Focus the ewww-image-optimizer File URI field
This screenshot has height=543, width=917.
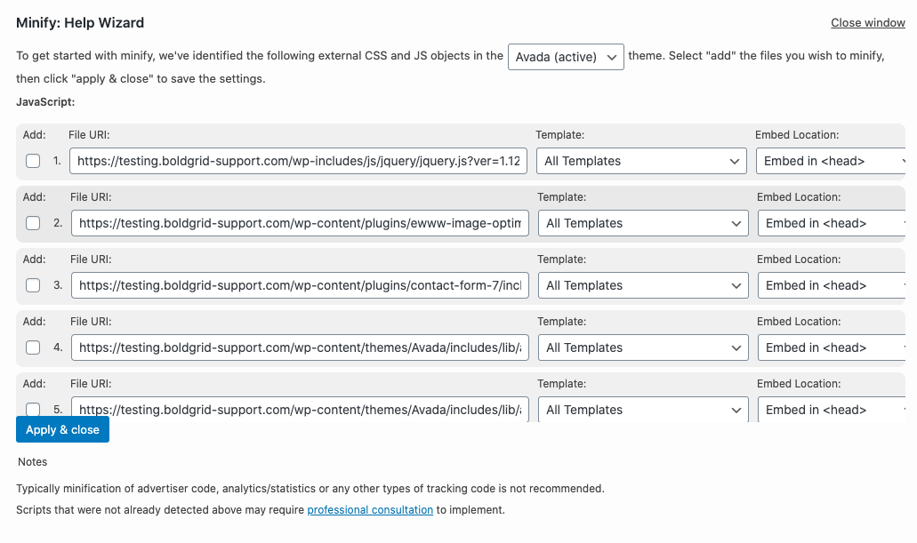pos(301,223)
